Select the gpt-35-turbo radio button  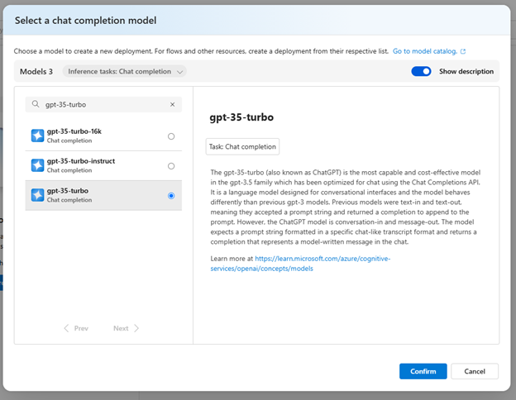point(171,196)
